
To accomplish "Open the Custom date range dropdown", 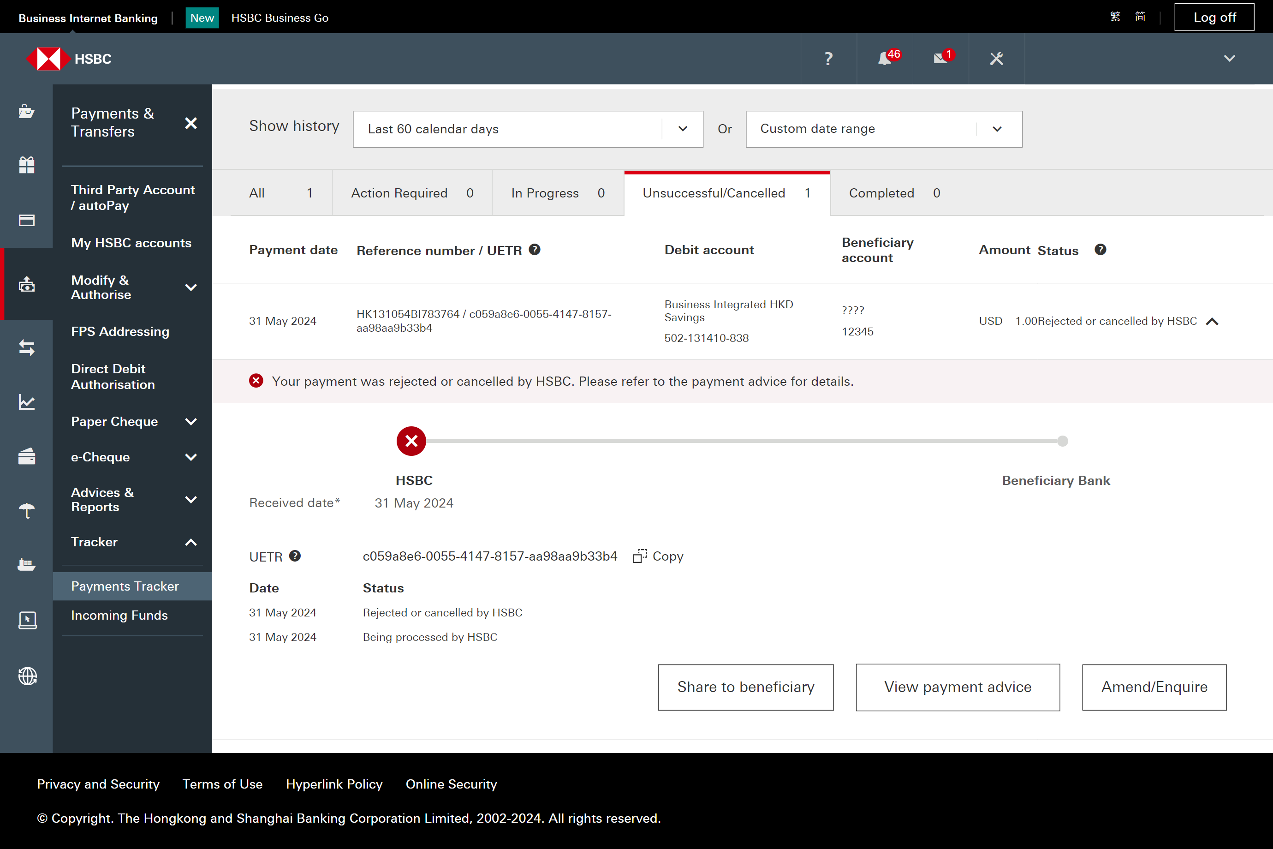I will point(883,129).
